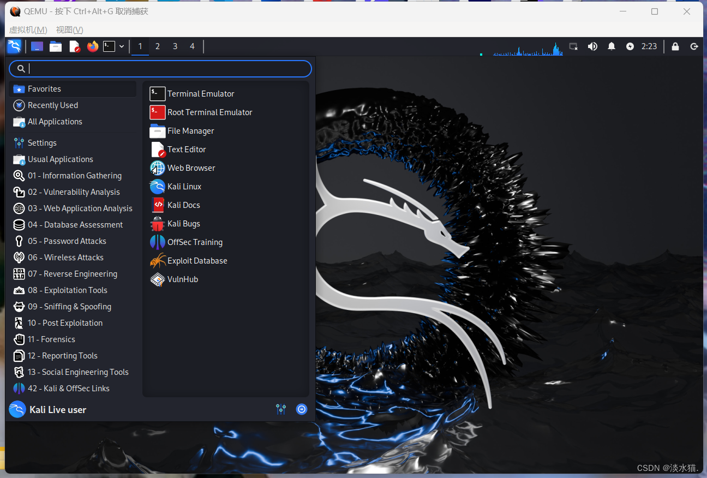Open 08 - Exploitation Tools category

73,290
